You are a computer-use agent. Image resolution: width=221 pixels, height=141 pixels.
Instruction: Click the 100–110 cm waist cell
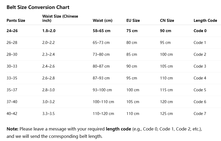(103, 102)
